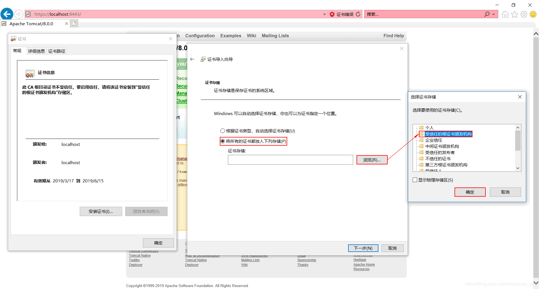Select 中间证书颁发机构 in the store list
539x289 pixels.
pyautogui.click(x=442, y=146)
